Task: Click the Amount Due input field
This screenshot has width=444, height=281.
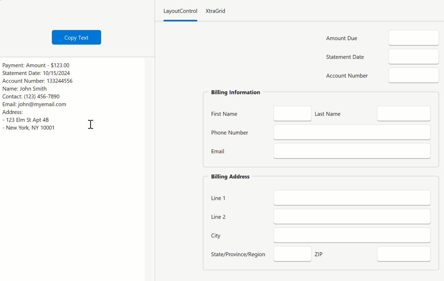Action: [x=413, y=38]
